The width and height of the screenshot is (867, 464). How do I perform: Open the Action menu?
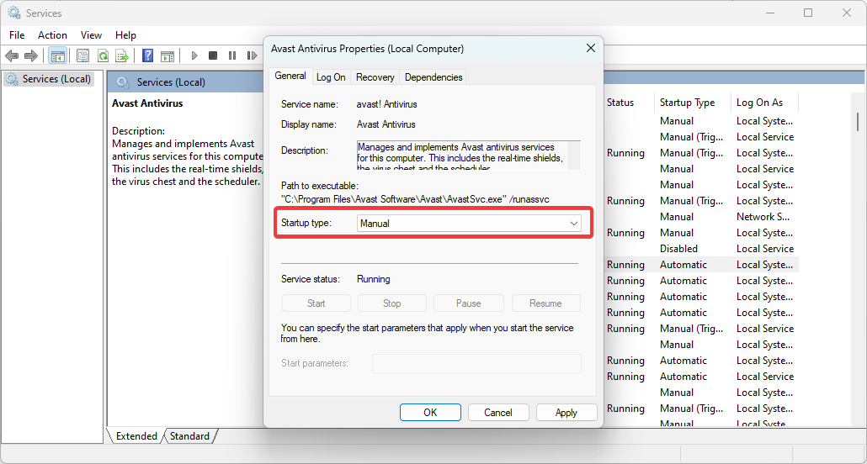pyautogui.click(x=52, y=34)
